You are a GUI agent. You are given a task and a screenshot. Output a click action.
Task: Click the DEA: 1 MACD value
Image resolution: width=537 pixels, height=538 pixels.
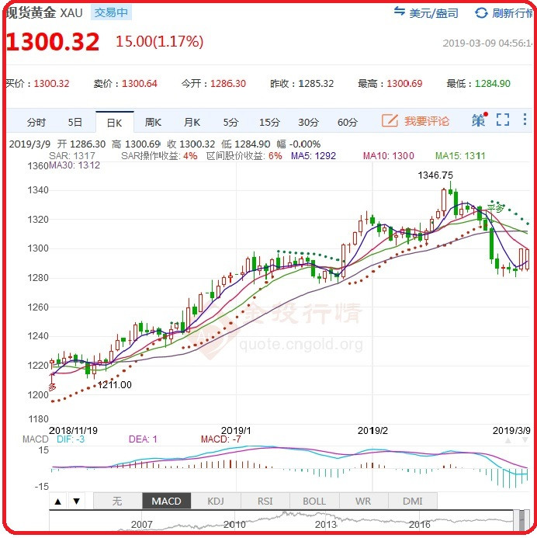[143, 439]
